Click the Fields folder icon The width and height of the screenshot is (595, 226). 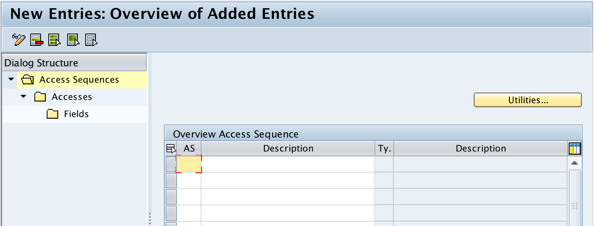pos(52,114)
